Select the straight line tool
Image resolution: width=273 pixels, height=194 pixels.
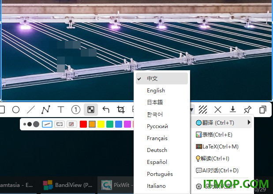point(31,110)
